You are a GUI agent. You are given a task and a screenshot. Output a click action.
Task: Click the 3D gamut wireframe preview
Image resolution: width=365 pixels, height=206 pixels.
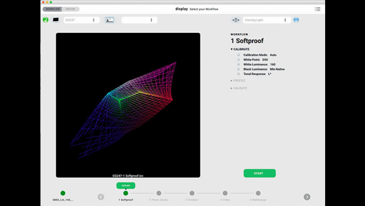128,105
